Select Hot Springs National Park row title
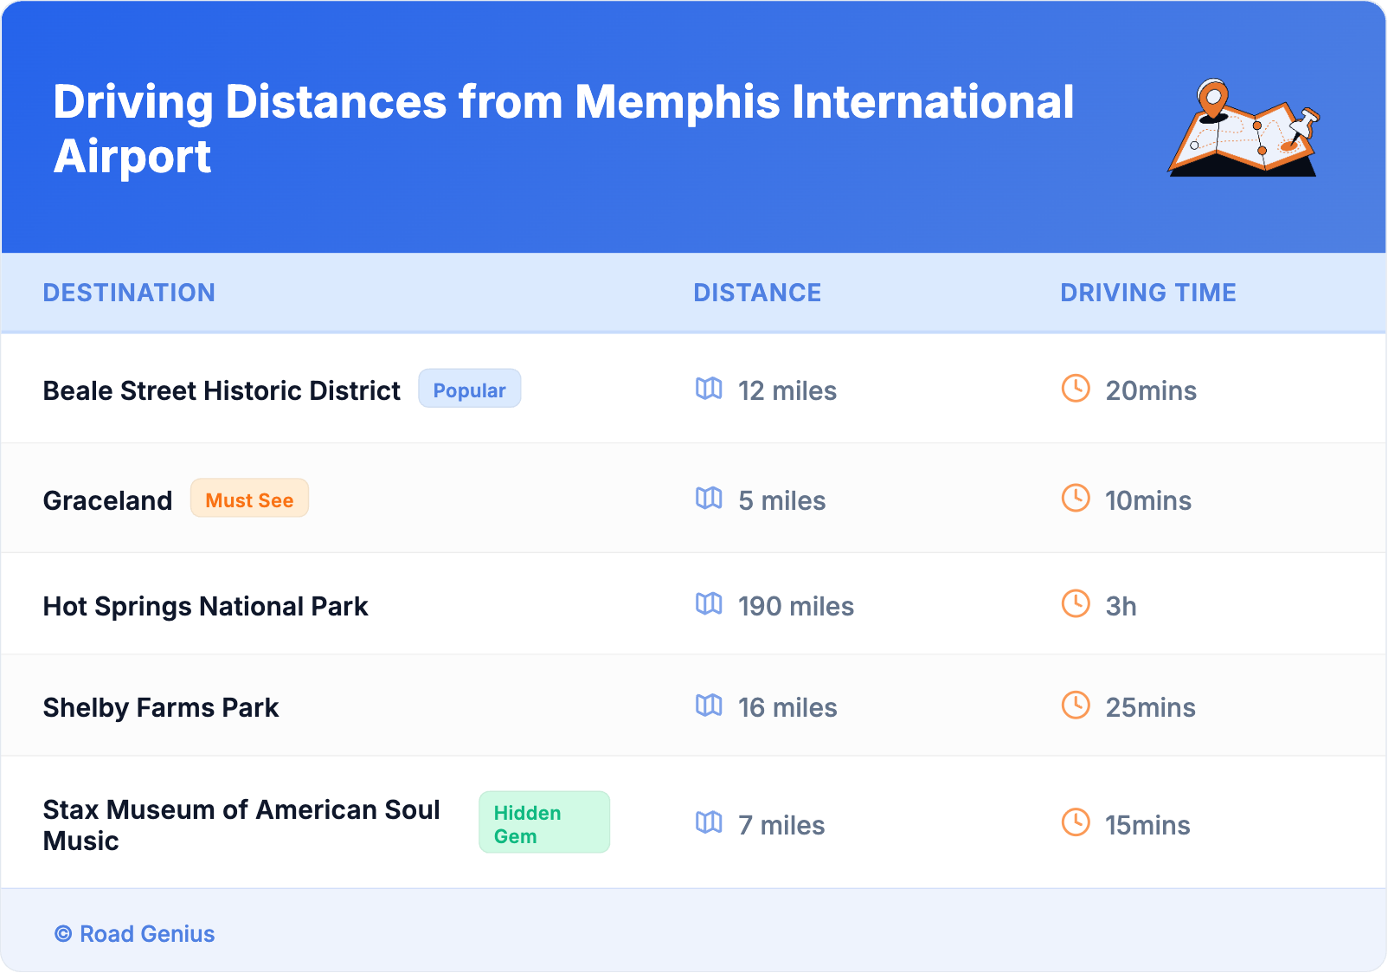The image size is (1388, 973). pyautogui.click(x=206, y=606)
